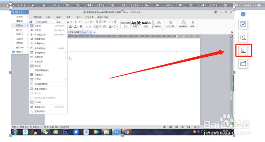This screenshot has height=142, width=265.
Task: Open header and footer 页眉和页脚(H)
Action: 48,89
